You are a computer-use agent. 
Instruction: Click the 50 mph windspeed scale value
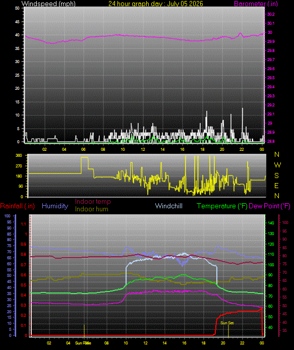coord(18,8)
